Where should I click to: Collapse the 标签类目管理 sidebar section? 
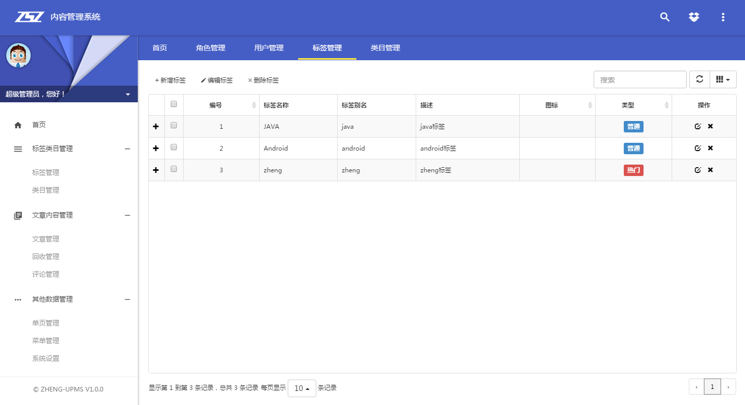pyautogui.click(x=127, y=149)
